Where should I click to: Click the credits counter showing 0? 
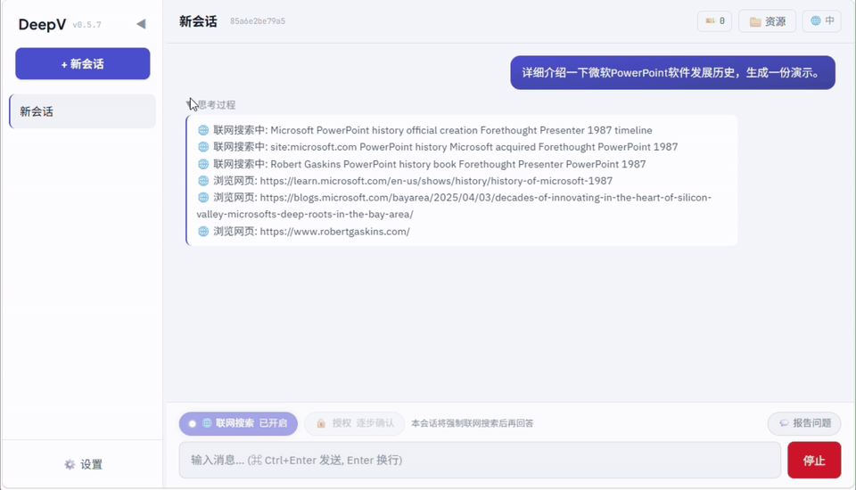[x=714, y=21]
